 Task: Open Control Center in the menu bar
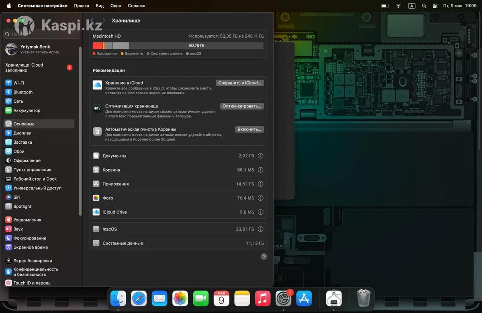(x=435, y=6)
